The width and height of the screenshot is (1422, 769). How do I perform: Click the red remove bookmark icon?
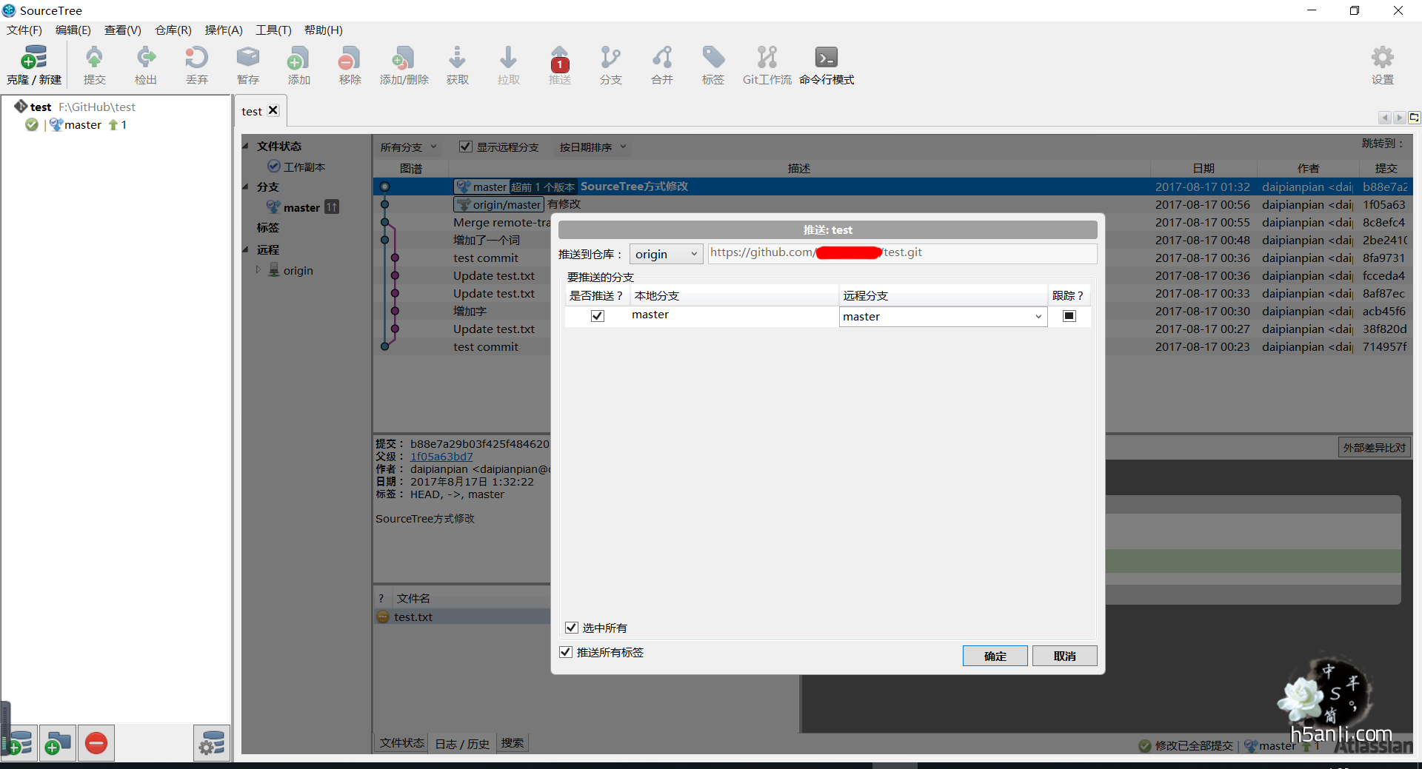point(96,743)
